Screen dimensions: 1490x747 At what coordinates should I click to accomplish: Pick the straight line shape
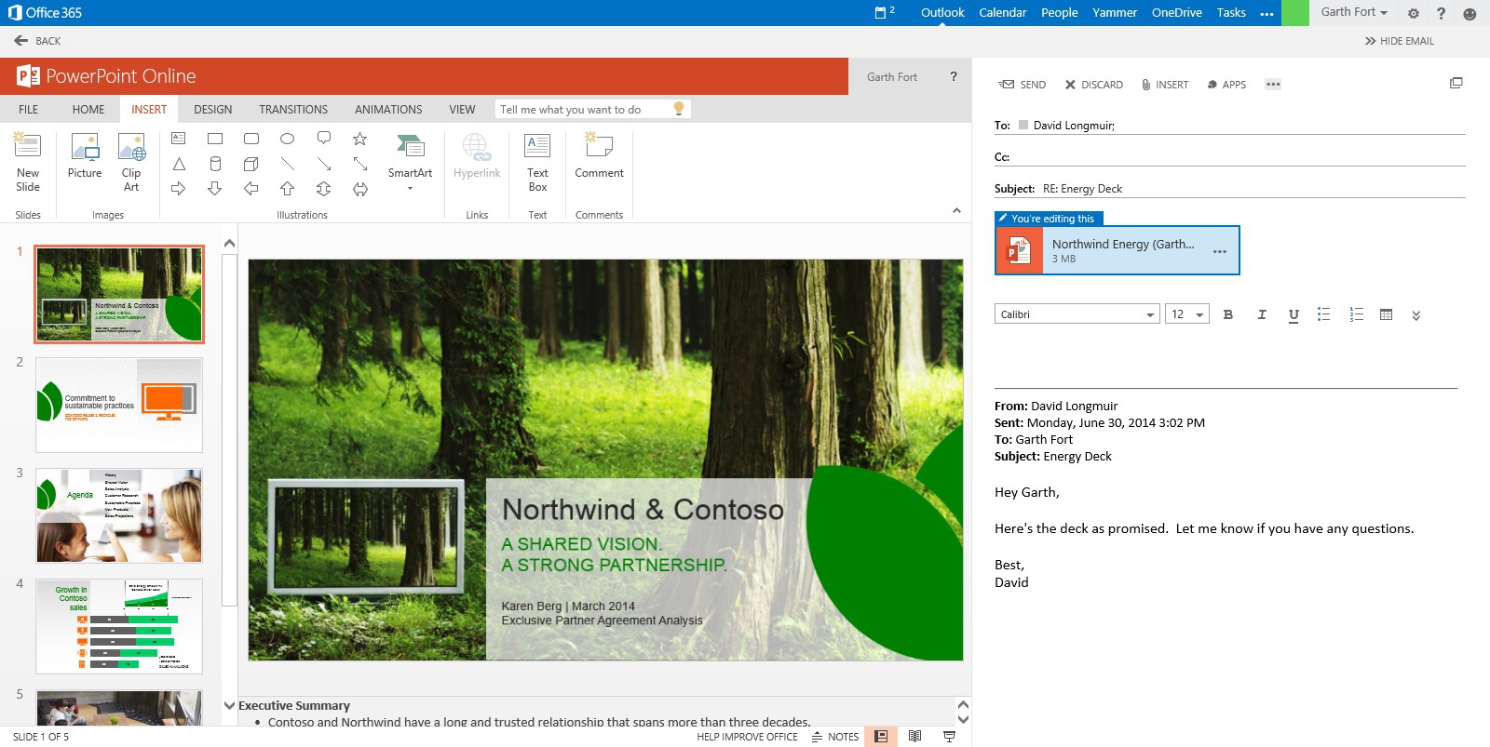288,164
